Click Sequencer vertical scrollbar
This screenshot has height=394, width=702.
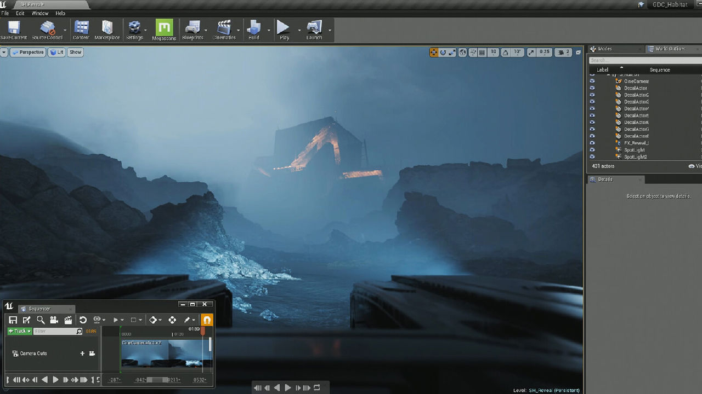(210, 344)
